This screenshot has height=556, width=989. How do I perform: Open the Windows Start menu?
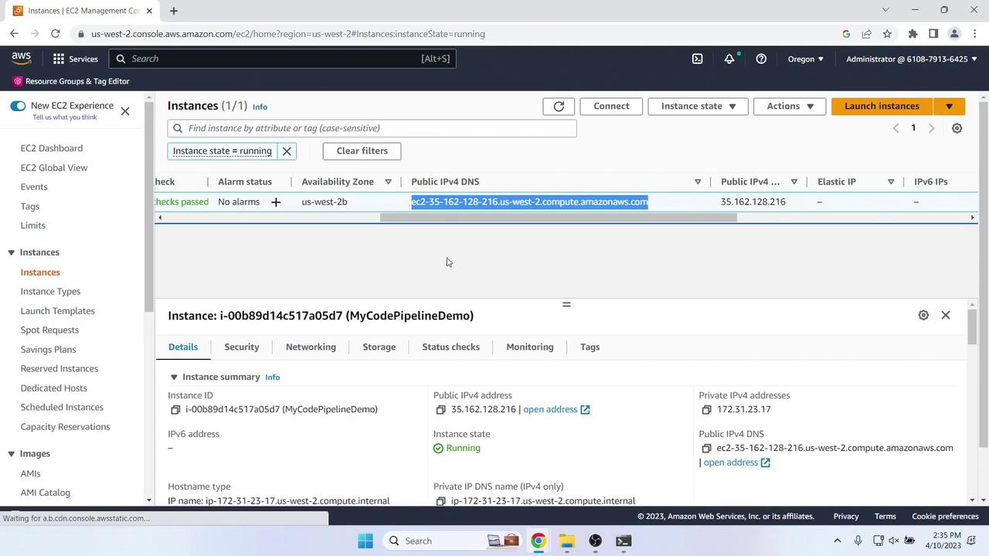[x=365, y=541]
